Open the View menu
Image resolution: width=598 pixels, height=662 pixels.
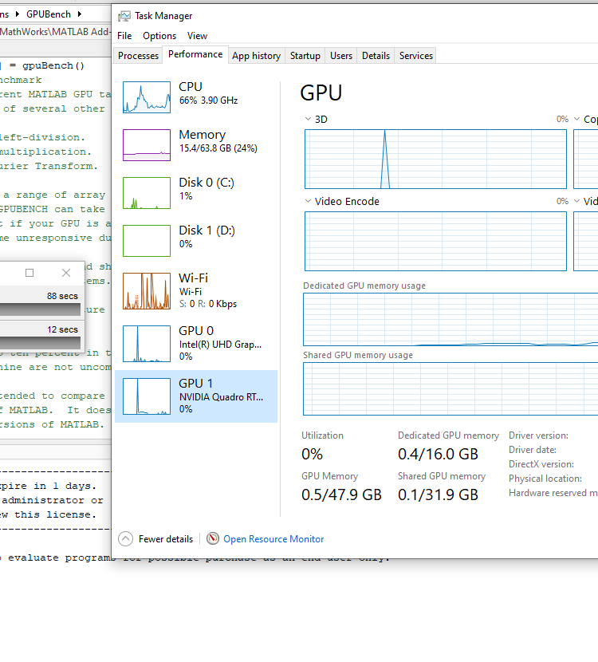pos(197,36)
